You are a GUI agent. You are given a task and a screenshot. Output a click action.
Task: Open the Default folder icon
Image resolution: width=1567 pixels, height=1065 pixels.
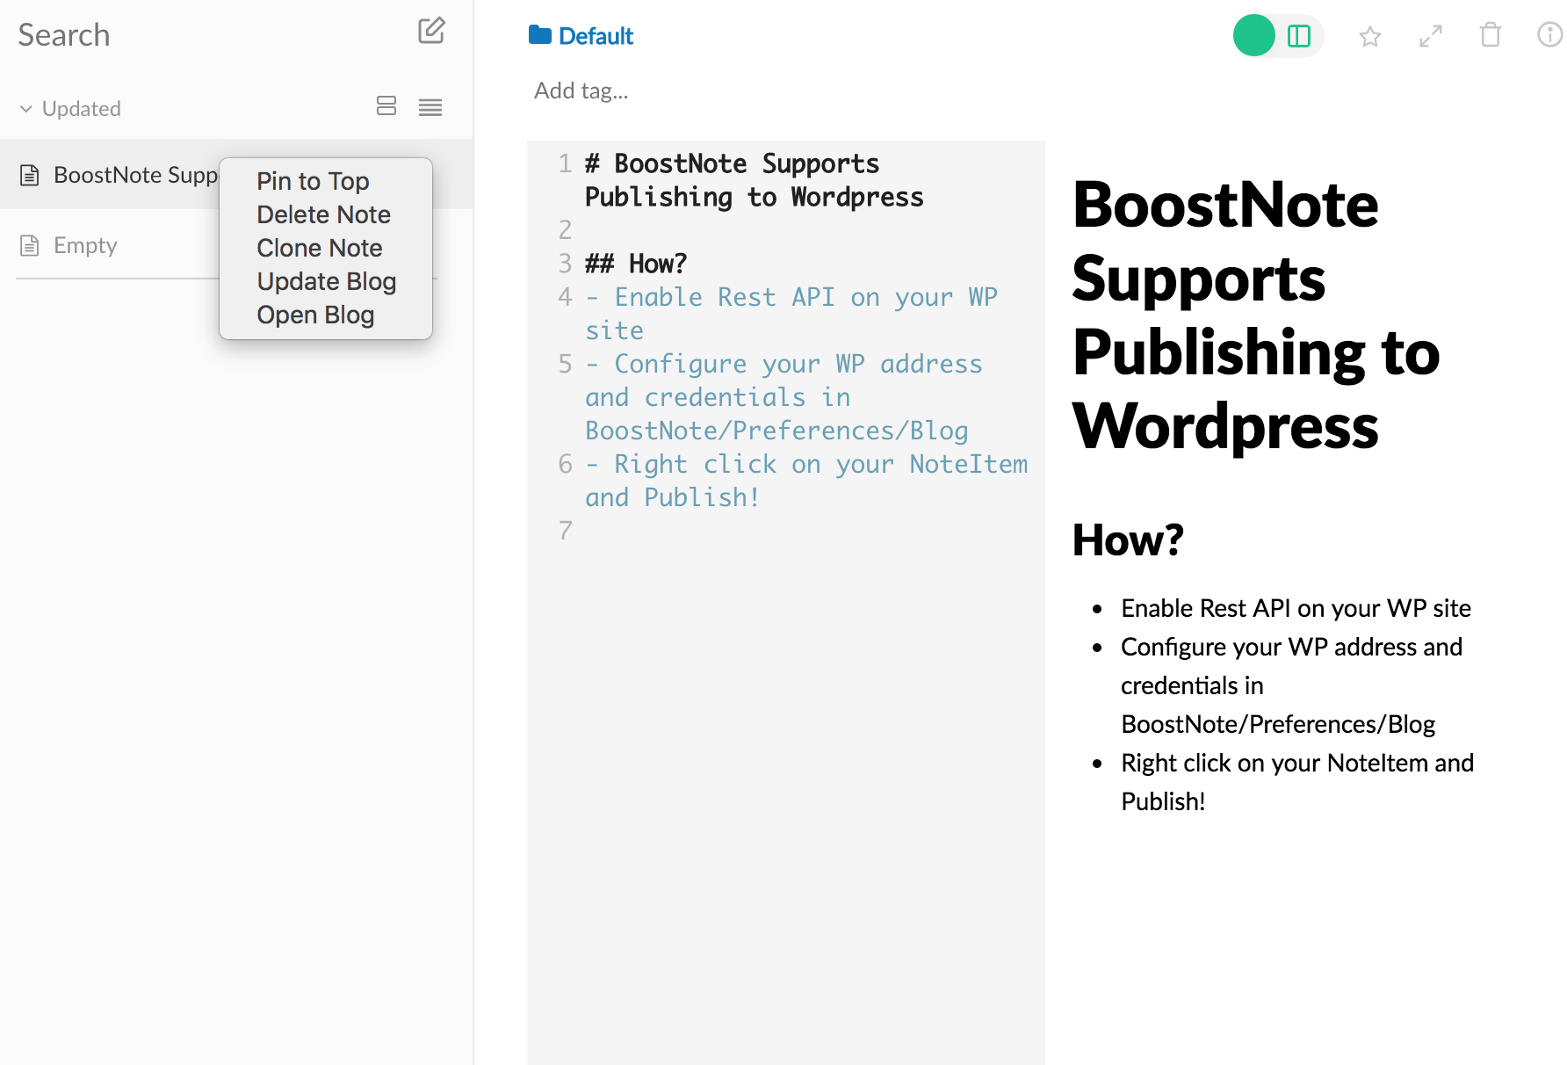click(x=540, y=35)
